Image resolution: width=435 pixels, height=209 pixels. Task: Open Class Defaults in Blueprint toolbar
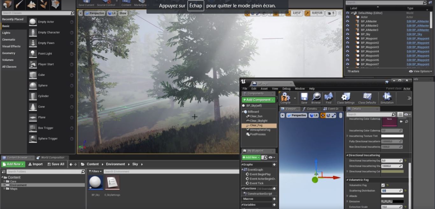coord(367,98)
